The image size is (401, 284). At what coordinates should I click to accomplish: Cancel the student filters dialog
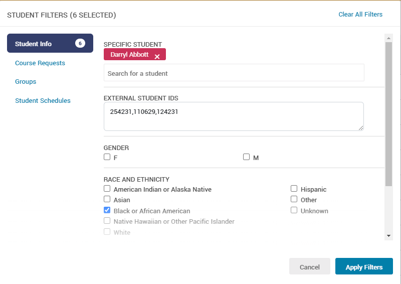[x=309, y=267]
